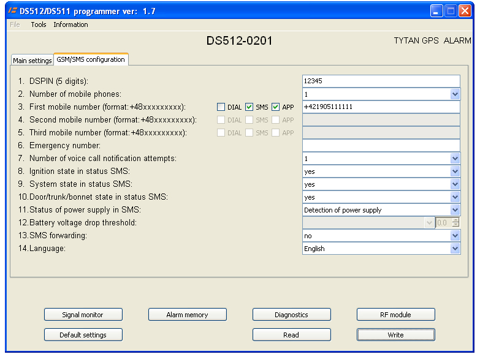Open Ignition state in status SMS dropdown
480x357 pixels.
point(455,171)
